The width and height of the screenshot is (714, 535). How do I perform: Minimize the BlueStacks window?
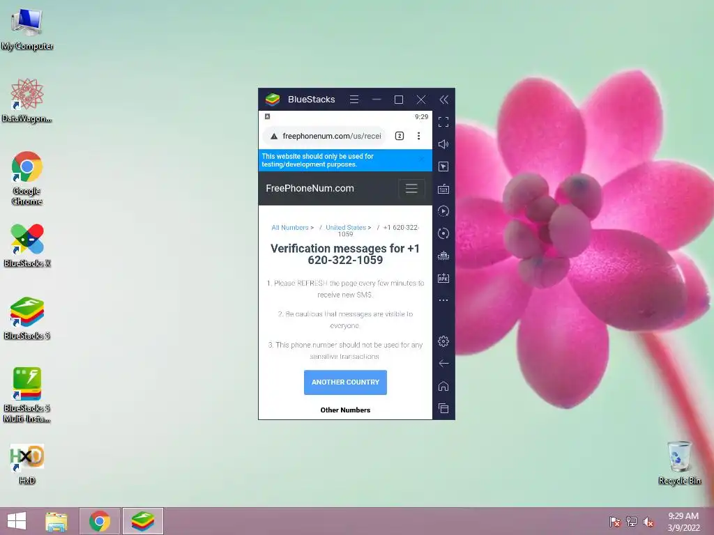tap(376, 99)
